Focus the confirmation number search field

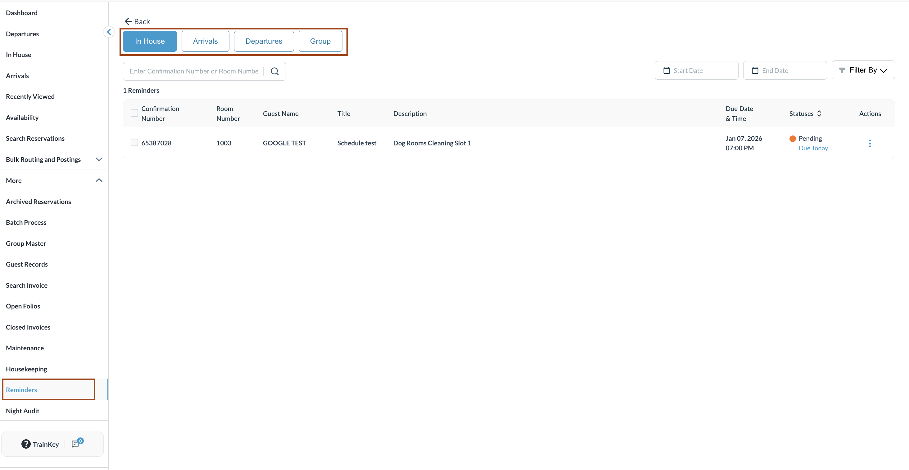click(193, 71)
